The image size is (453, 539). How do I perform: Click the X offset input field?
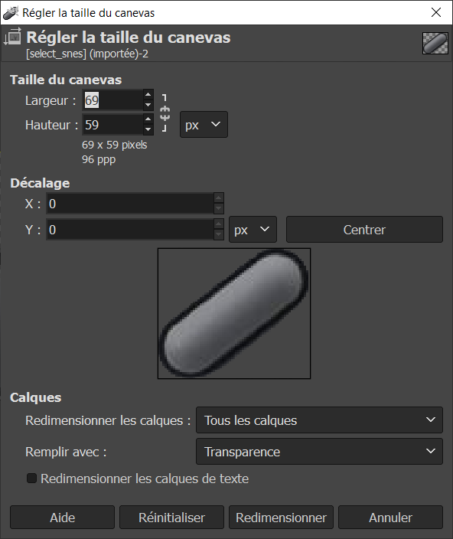130,204
